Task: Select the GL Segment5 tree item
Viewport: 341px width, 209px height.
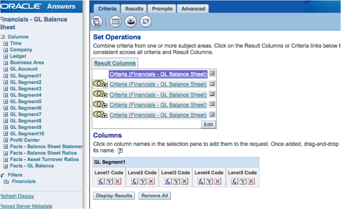Action: (x=26, y=102)
